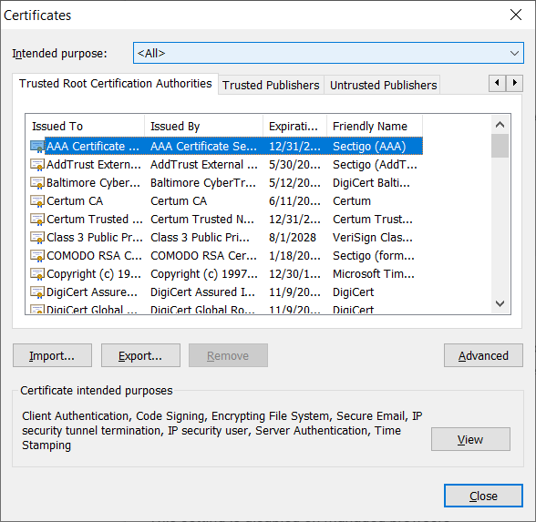Open the Advanced settings button
The height and width of the screenshot is (522, 536).
[x=483, y=355]
